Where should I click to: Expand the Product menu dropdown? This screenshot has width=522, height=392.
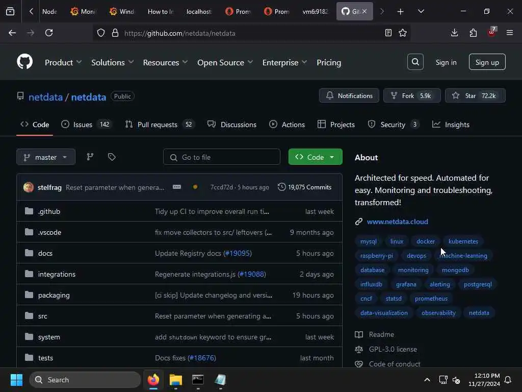pos(63,62)
